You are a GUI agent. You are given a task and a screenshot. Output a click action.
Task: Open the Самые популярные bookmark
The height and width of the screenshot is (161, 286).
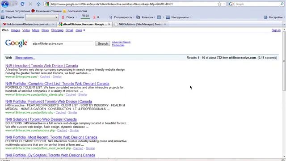click(16, 11)
